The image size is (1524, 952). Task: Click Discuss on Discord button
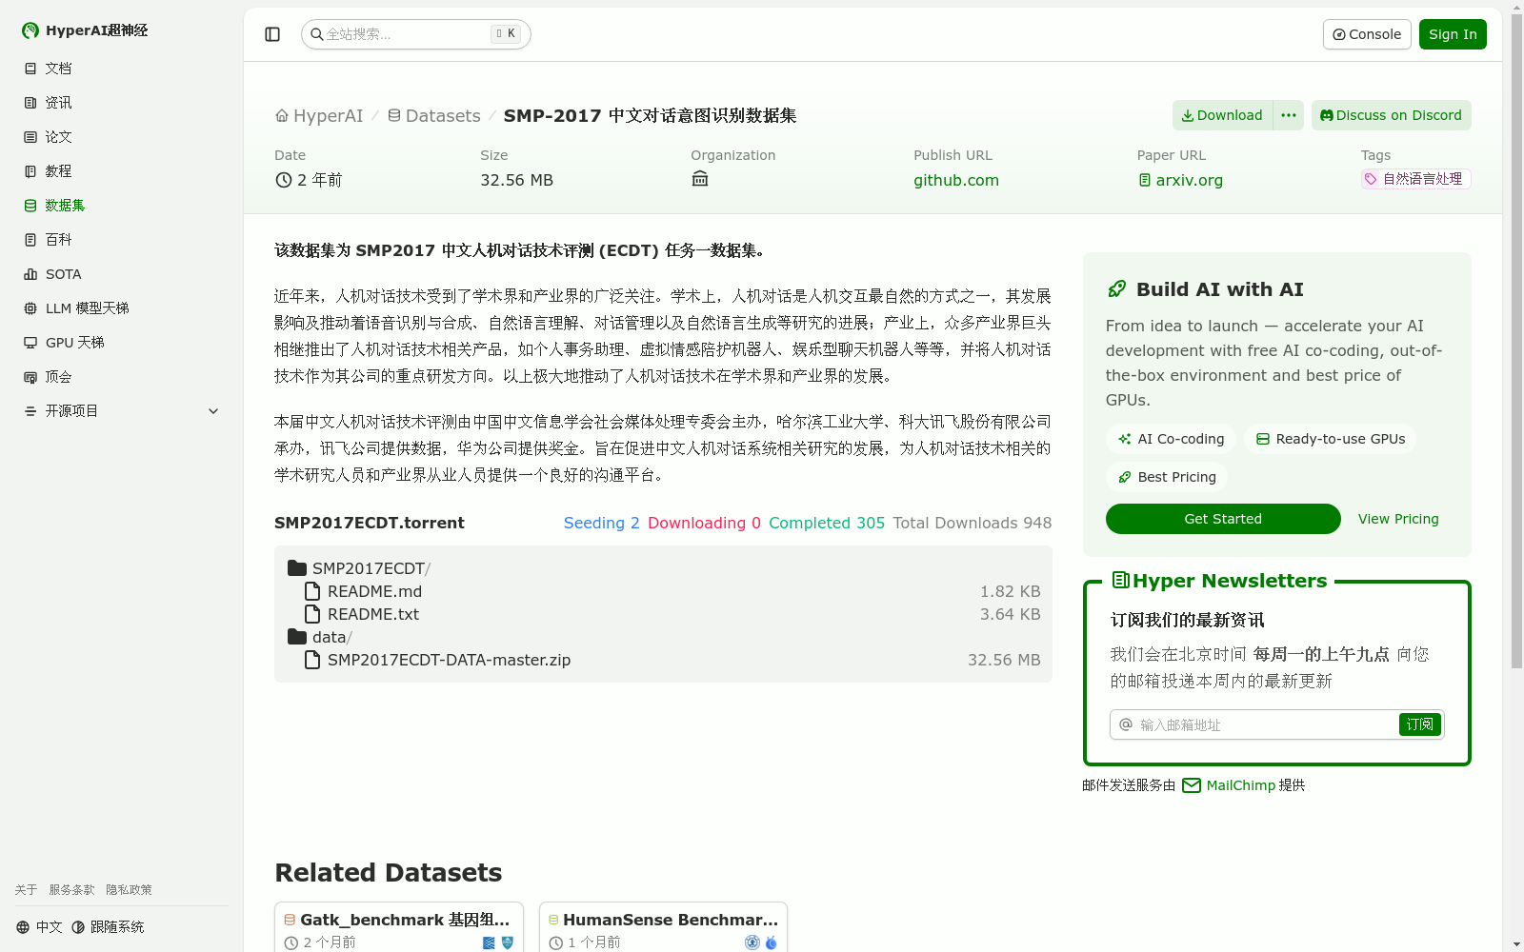point(1391,115)
